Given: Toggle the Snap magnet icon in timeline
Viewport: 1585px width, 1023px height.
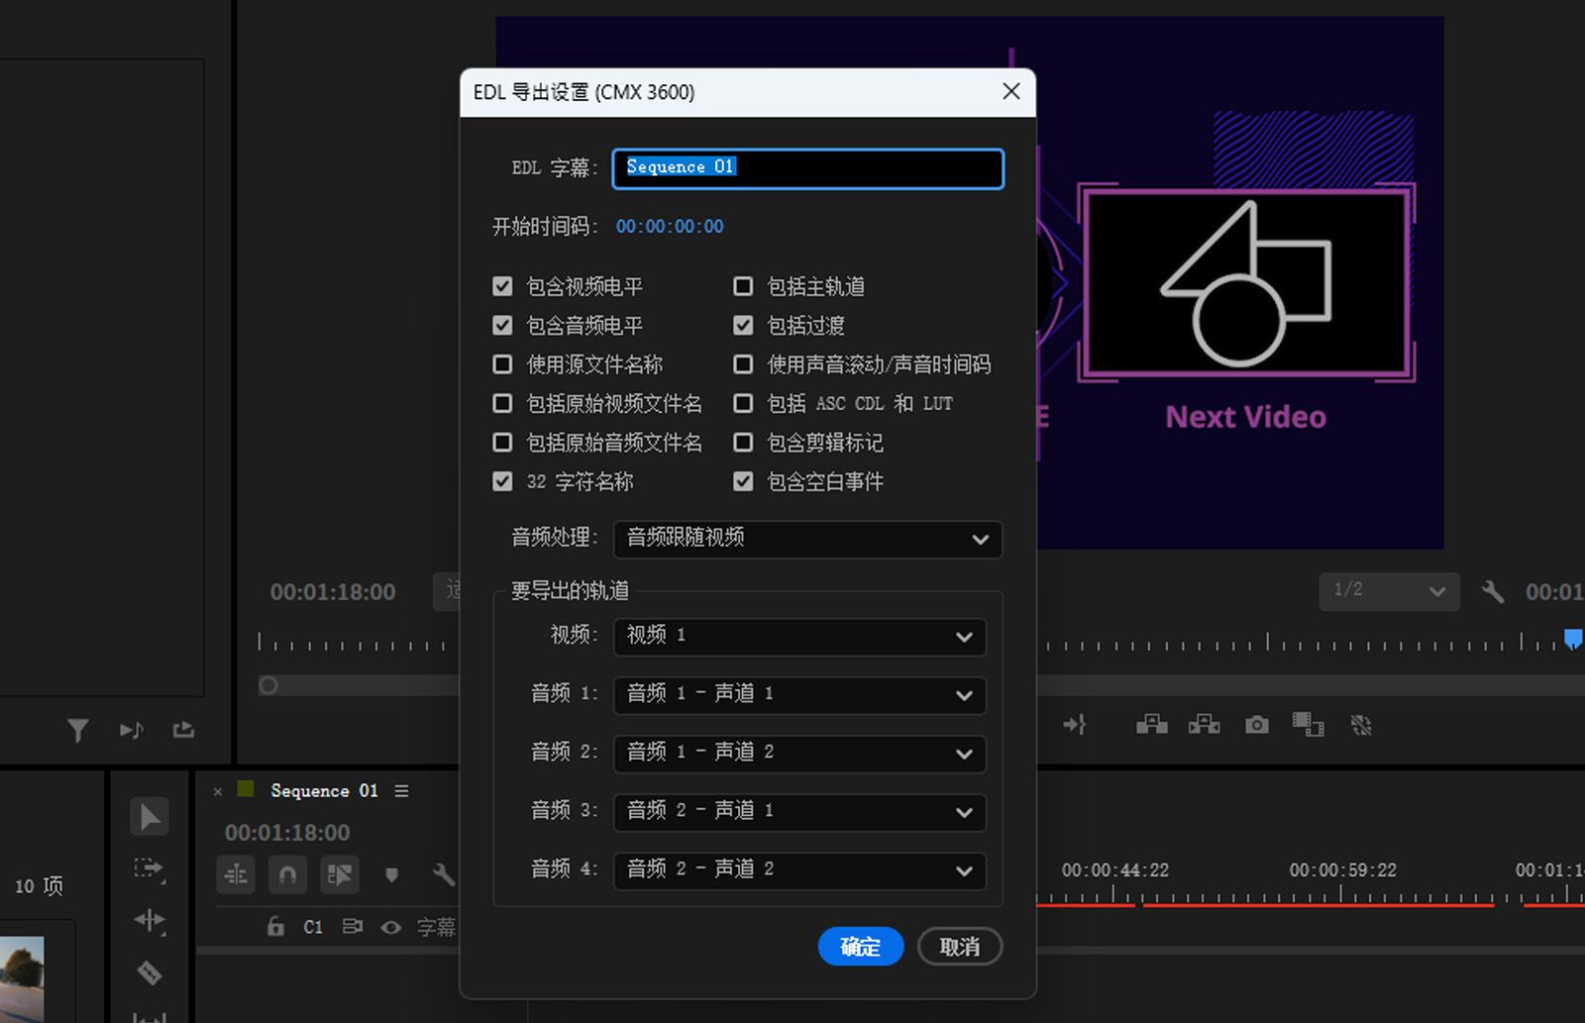Looking at the screenshot, I should coord(287,874).
